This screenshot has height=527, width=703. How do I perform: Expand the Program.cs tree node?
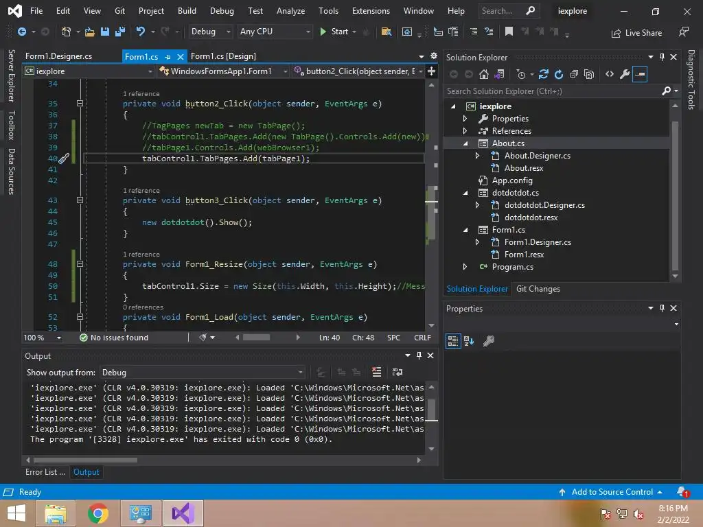tap(465, 267)
